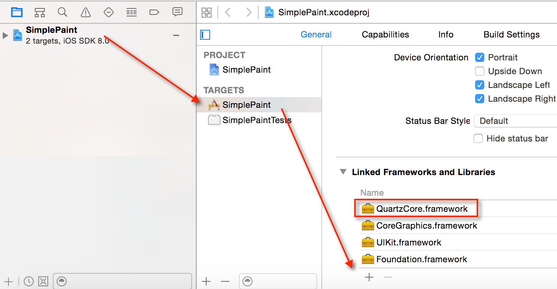The height and width of the screenshot is (289, 557).
Task: Open the Debug navigator icon
Action: click(132, 12)
